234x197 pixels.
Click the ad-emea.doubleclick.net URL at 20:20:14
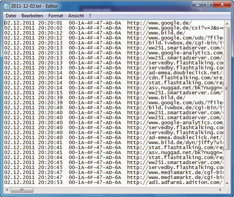(x=175, y=73)
